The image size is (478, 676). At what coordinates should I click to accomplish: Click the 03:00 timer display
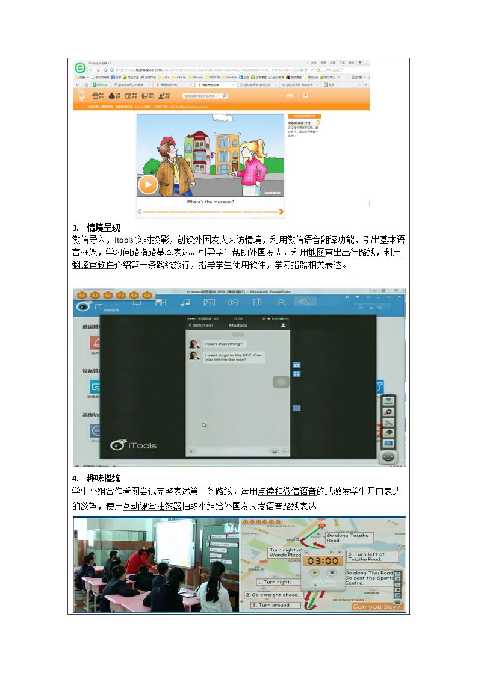click(x=323, y=561)
